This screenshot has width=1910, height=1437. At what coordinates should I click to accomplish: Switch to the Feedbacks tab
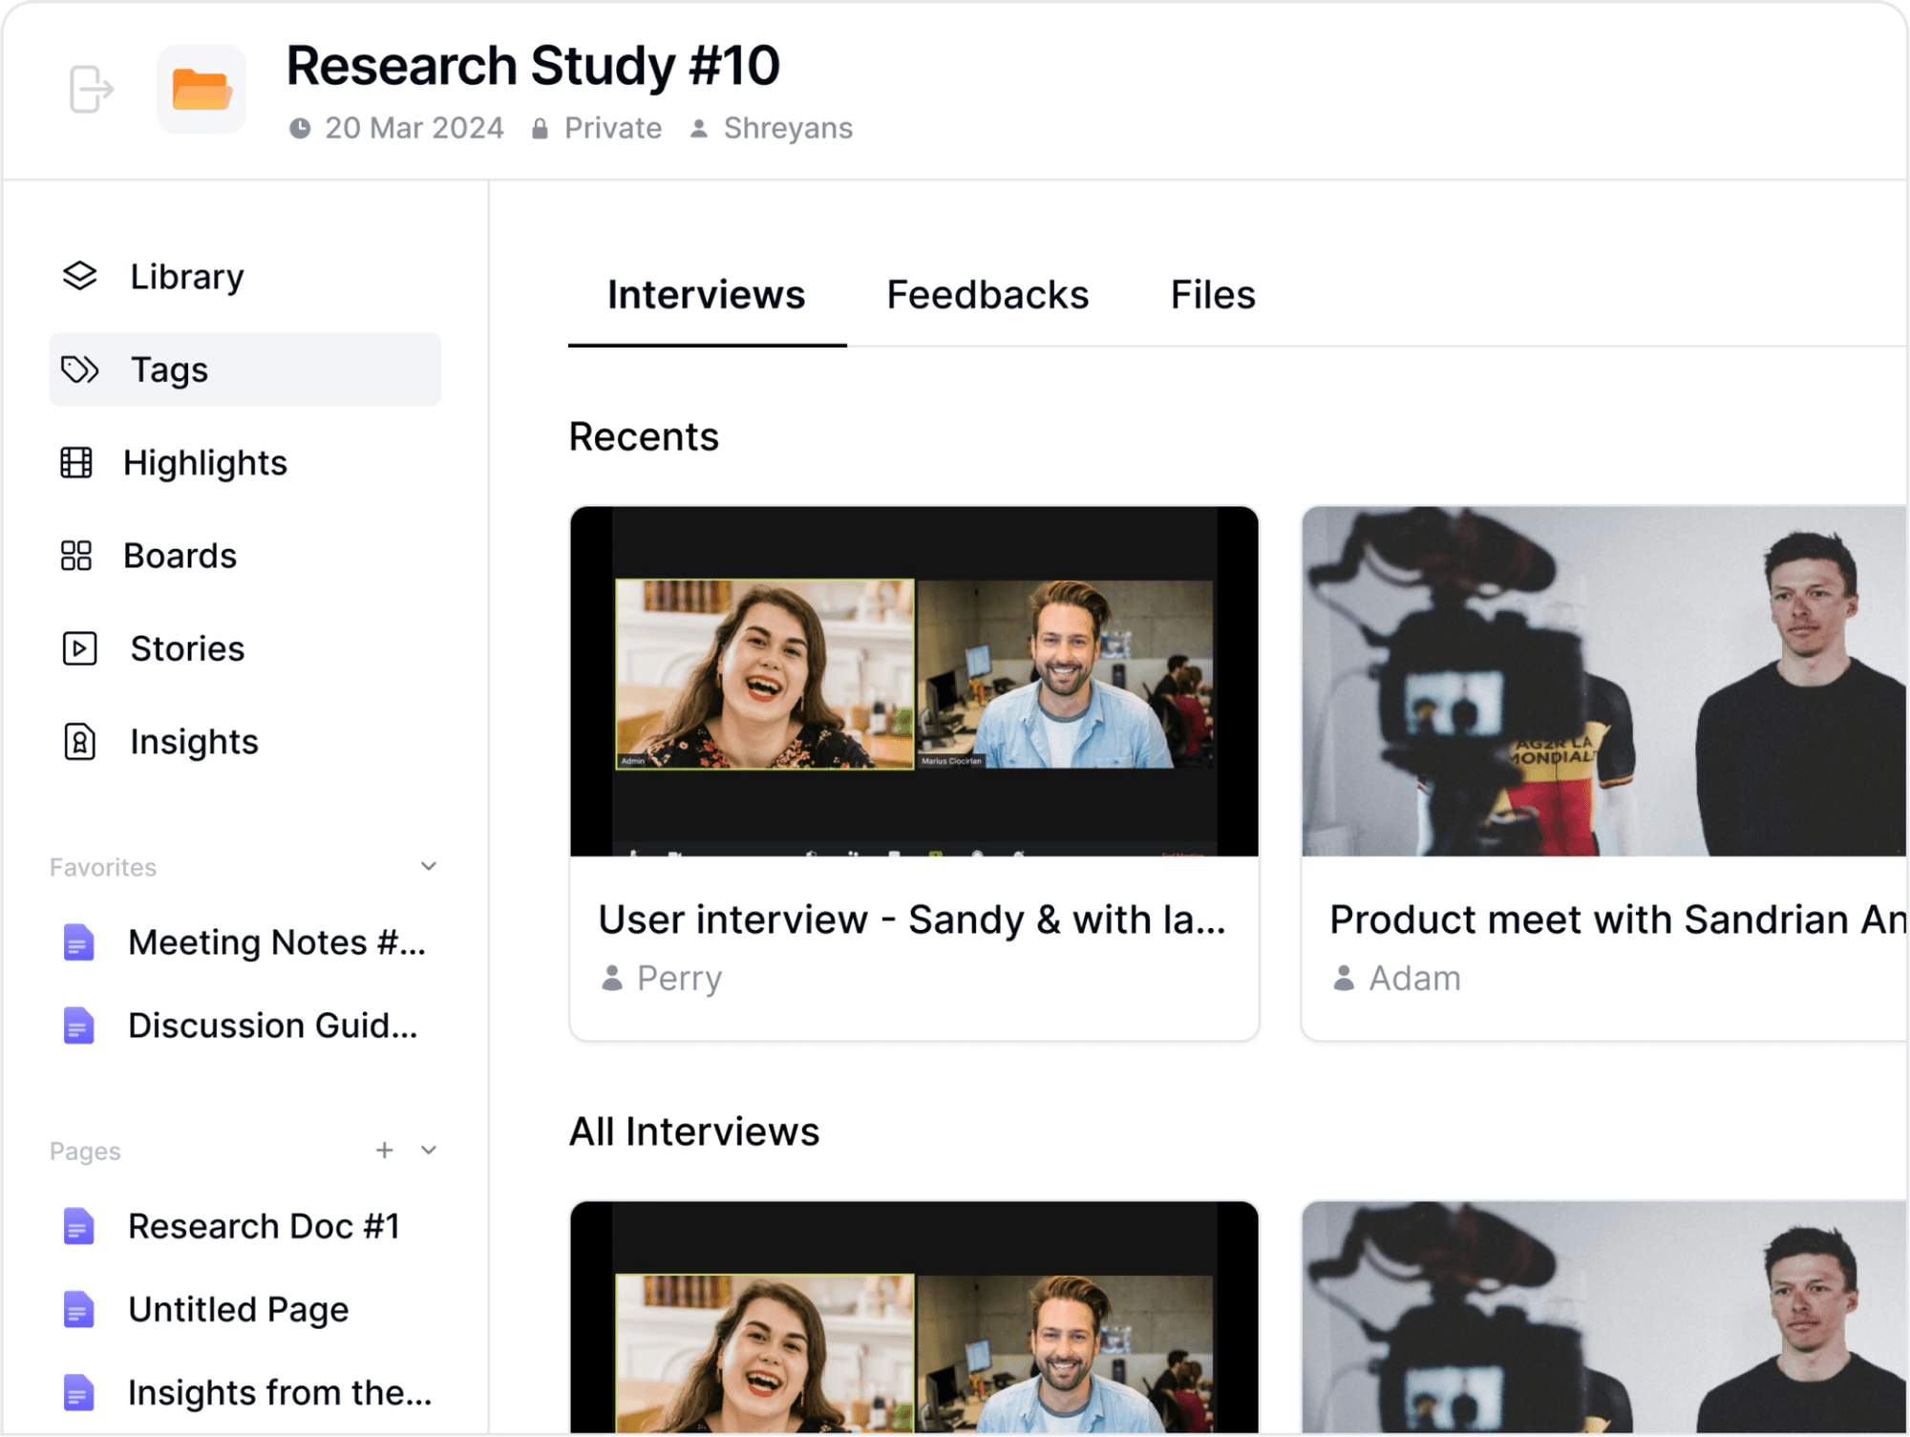(x=987, y=295)
